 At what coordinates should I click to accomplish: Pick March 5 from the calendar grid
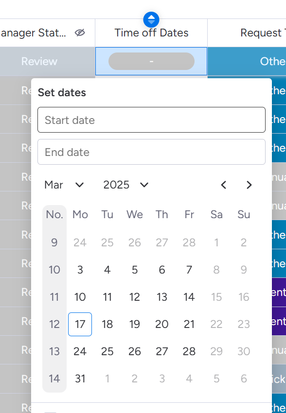134,270
